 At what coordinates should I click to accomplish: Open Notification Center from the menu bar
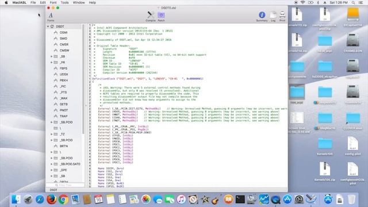361,2
